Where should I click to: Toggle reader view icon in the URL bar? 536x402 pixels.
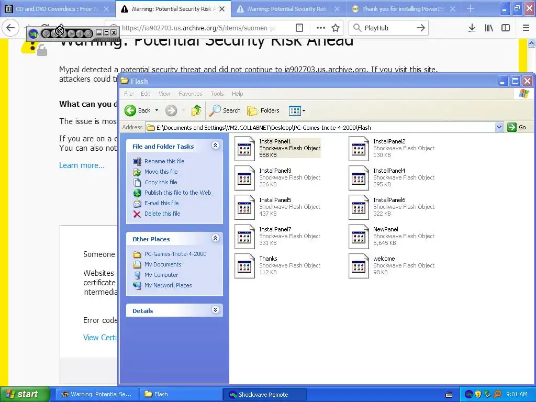299,28
